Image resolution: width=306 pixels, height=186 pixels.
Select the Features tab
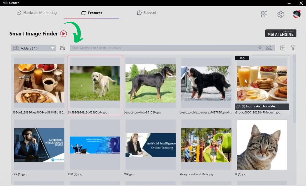click(92, 13)
